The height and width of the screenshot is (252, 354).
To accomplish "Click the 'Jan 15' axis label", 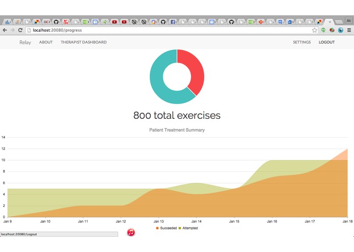I will pos(234,221).
